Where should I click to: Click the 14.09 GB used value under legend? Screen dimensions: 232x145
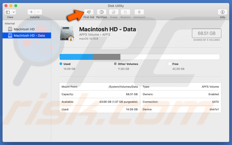(x=69, y=69)
